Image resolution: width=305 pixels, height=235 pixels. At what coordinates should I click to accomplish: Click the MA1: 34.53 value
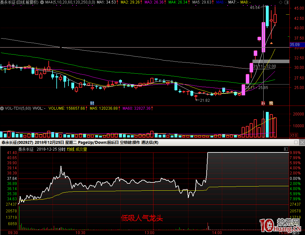point(106,2)
